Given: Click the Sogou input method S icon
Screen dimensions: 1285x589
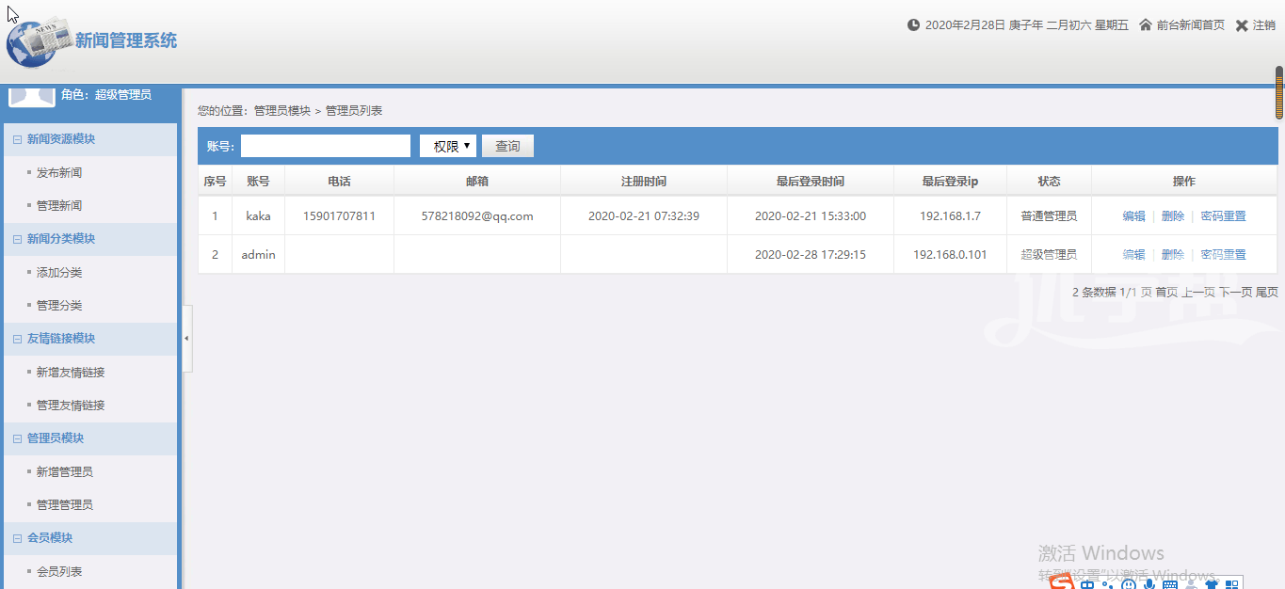Looking at the screenshot, I should point(1062,584).
